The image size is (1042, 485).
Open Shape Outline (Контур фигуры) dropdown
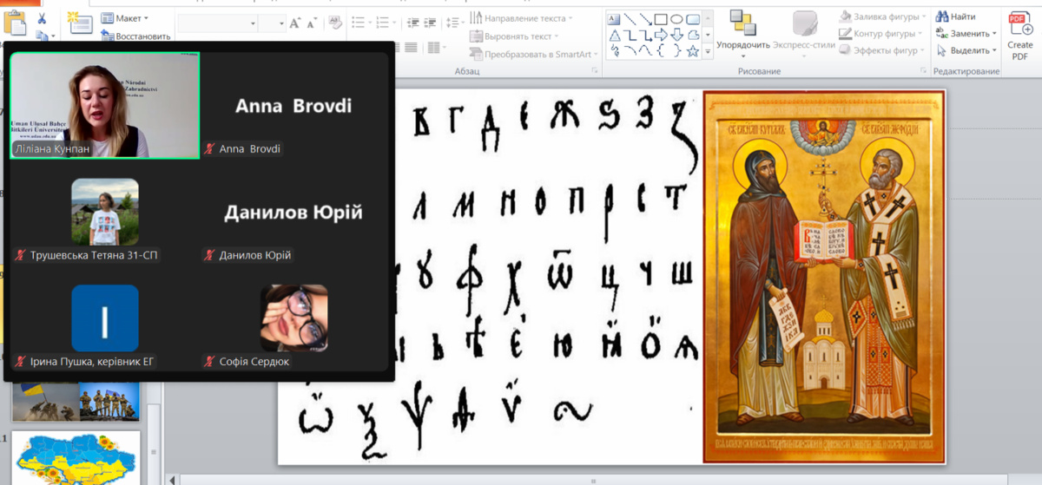pyautogui.click(x=880, y=34)
